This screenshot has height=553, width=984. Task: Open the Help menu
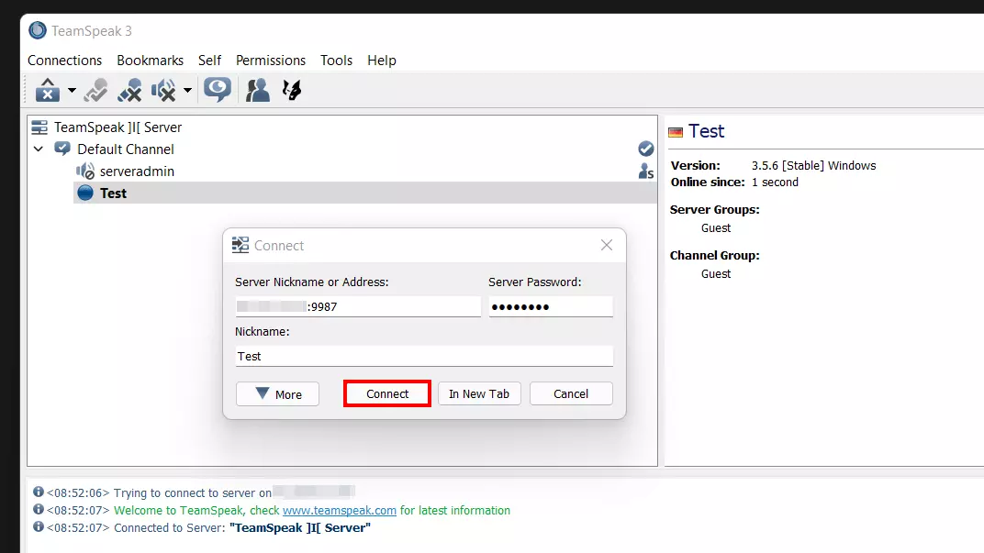(382, 61)
